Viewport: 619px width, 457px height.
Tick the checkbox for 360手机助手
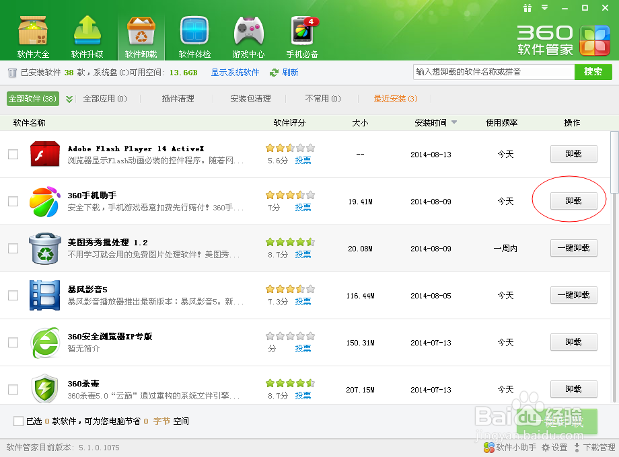pyautogui.click(x=13, y=201)
